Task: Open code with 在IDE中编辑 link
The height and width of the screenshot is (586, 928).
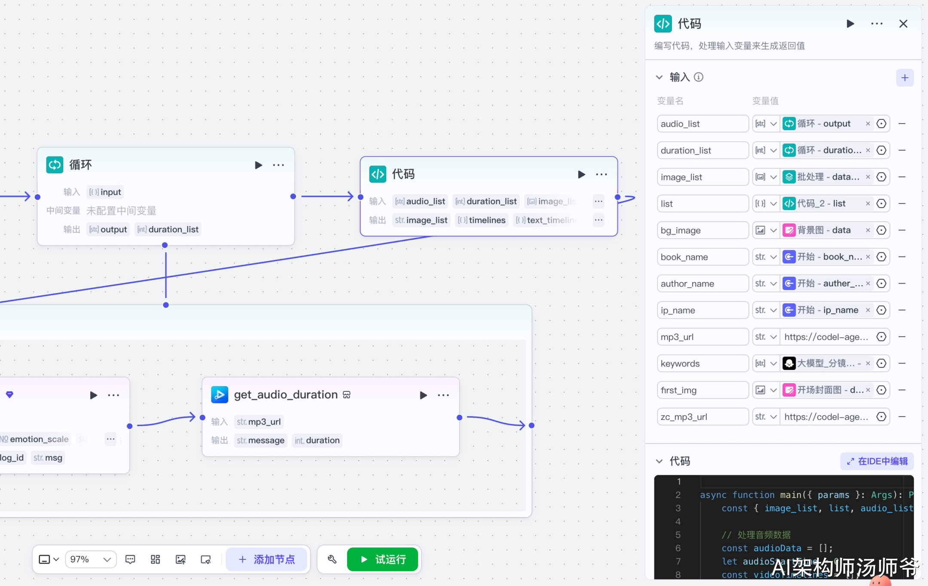Action: [x=876, y=461]
